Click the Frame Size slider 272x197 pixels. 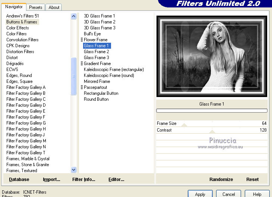212,123
